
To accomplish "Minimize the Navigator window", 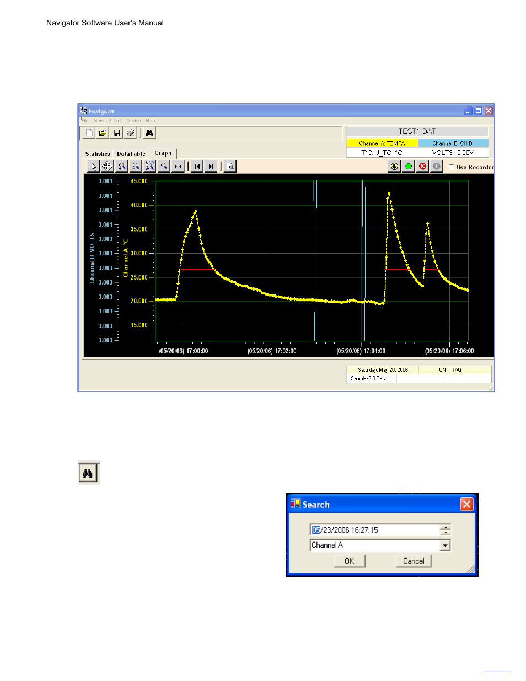I will (x=468, y=110).
